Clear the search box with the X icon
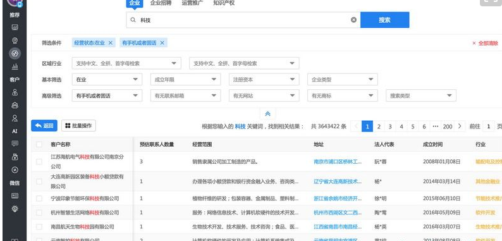This screenshot has height=241, width=502. [x=353, y=20]
